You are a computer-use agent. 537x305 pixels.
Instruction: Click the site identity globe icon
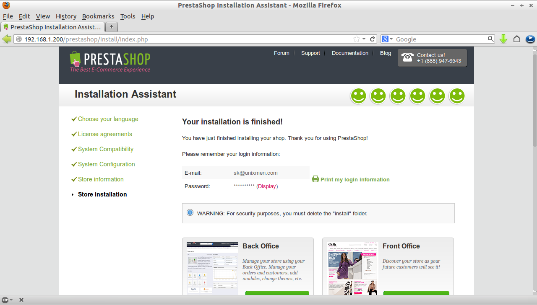click(x=19, y=39)
